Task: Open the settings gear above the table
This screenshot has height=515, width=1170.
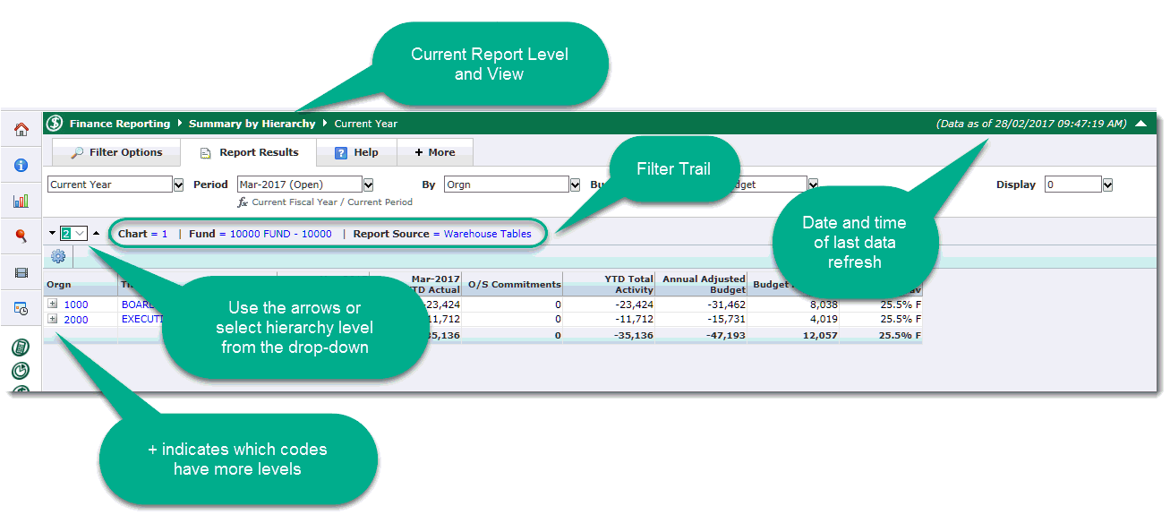Action: 59,257
